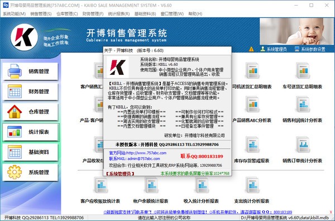The height and width of the screenshot is (221, 335).
Task: Click the 关于 - 开博科技 dialog title
Action: (x=134, y=51)
